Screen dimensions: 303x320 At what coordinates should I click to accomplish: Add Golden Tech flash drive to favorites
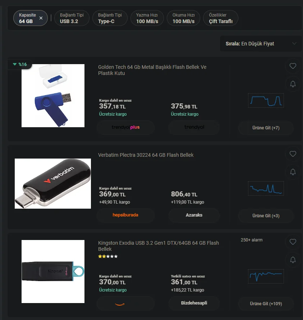tap(293, 66)
